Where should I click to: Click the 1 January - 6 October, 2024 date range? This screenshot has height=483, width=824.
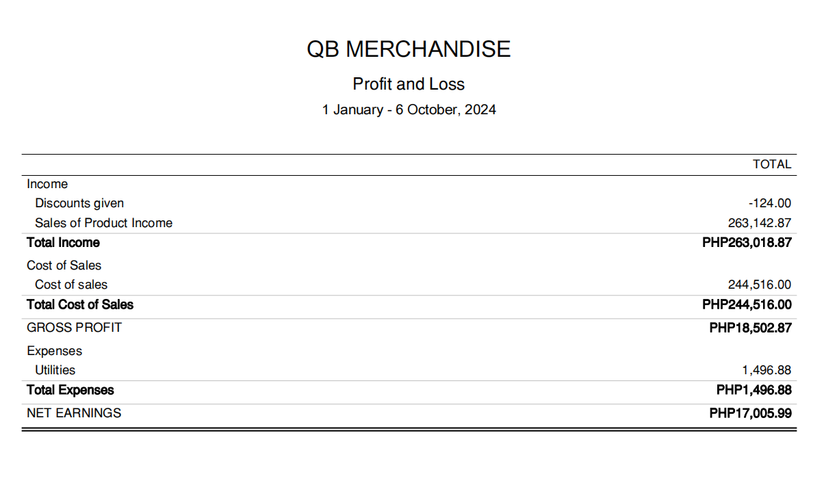click(x=409, y=109)
